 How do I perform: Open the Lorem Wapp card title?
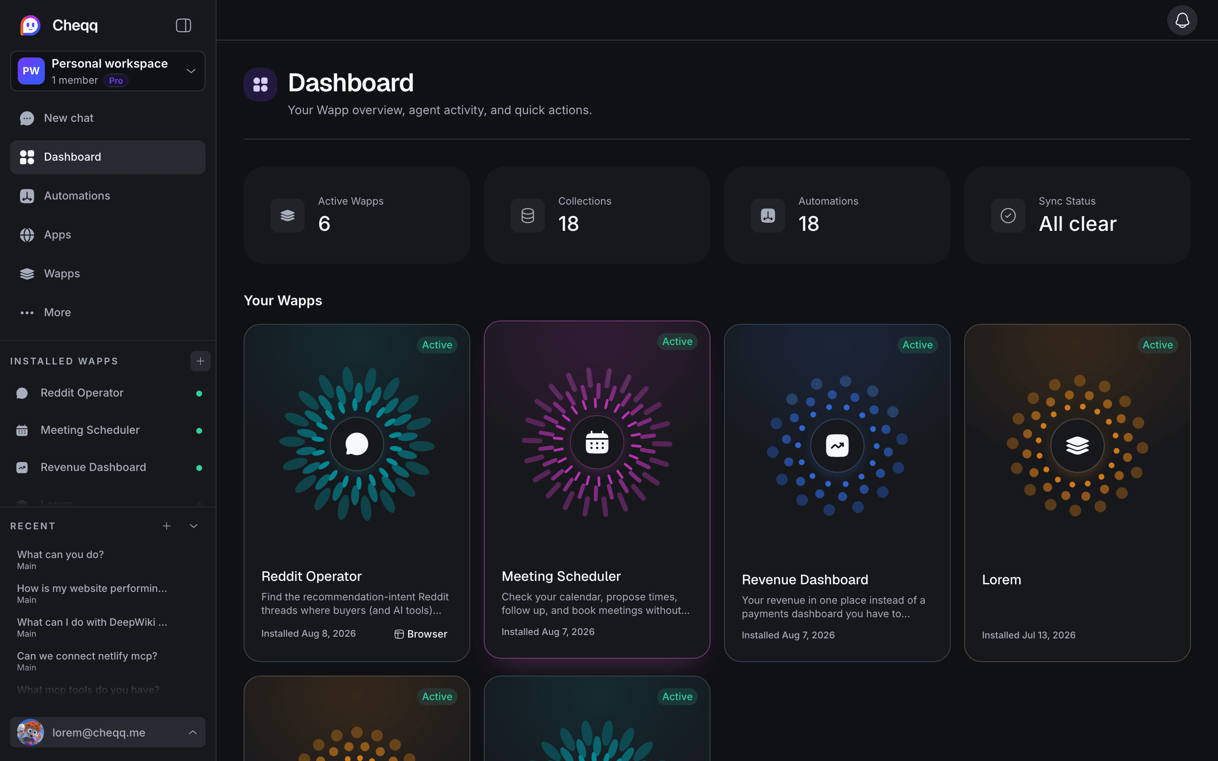click(1001, 580)
